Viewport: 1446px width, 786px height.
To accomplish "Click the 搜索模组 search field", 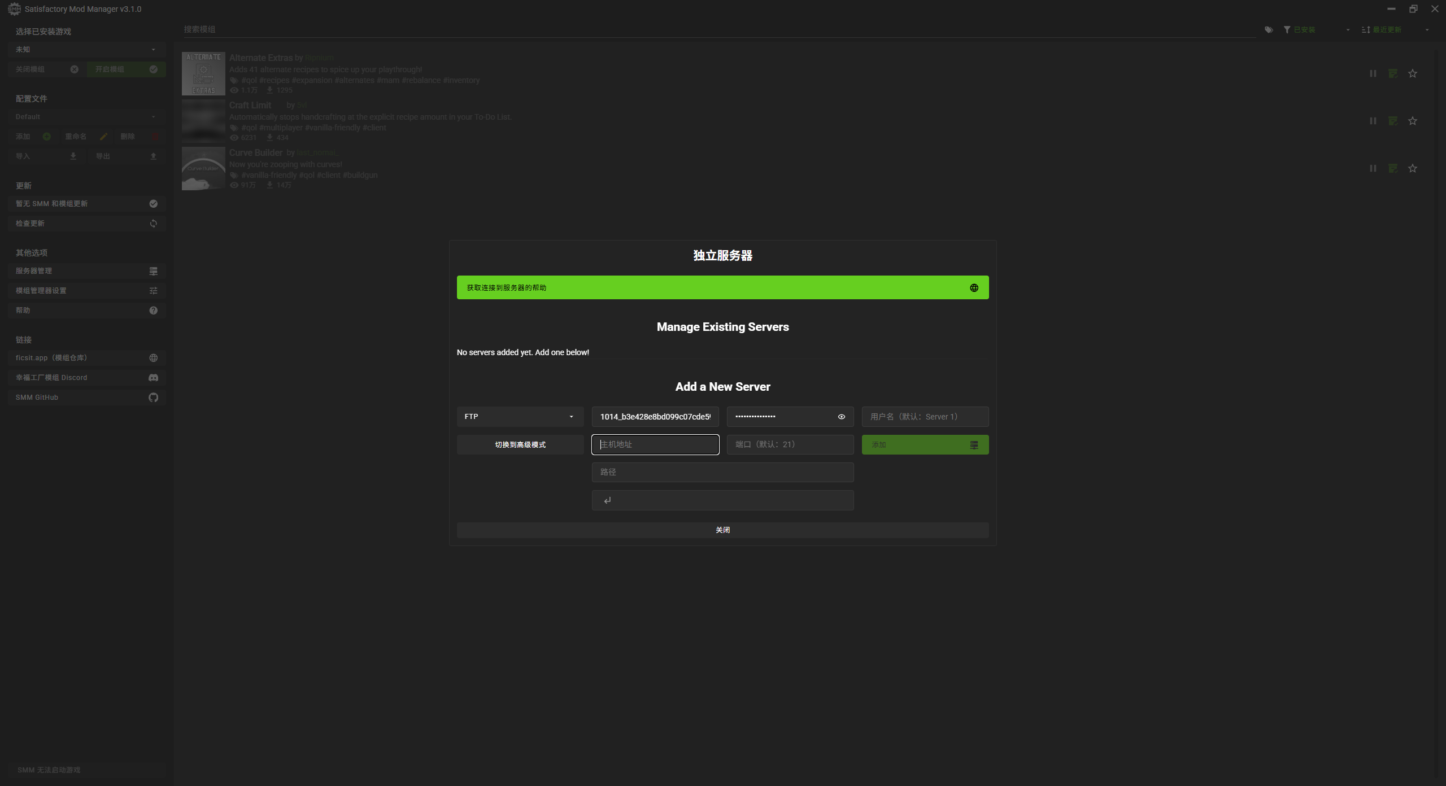I will point(718,29).
